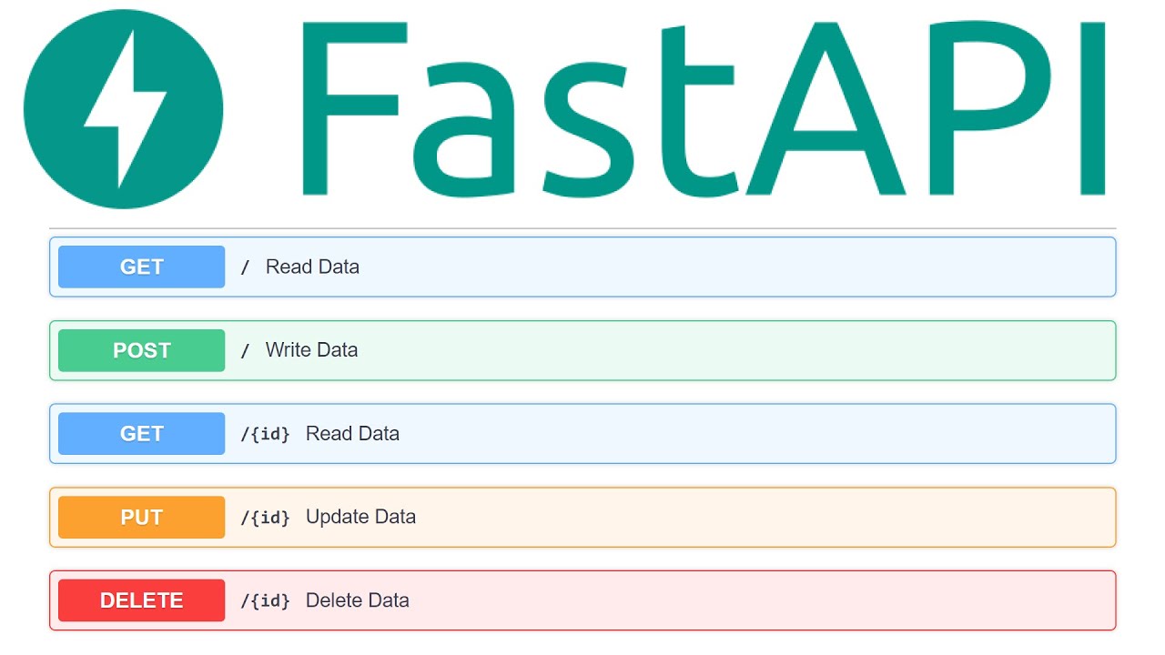Expand the DELETE /{id} Delete Data endpoint row
1165x655 pixels.
click(x=582, y=600)
